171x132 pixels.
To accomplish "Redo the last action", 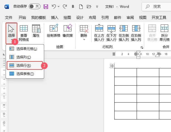I will point(65,6).
